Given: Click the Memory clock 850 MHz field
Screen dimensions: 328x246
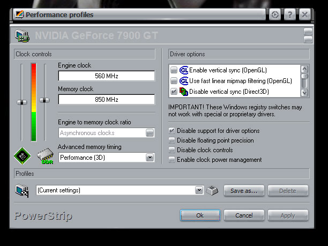Looking at the screenshot, I should coord(107,99).
